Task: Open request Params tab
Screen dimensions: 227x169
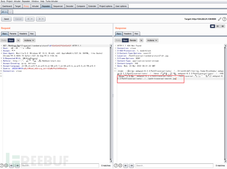Action: click(13, 34)
